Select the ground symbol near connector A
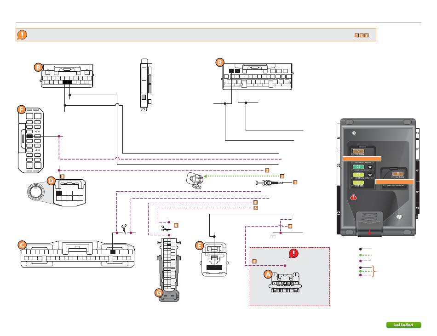 [x=273, y=235]
